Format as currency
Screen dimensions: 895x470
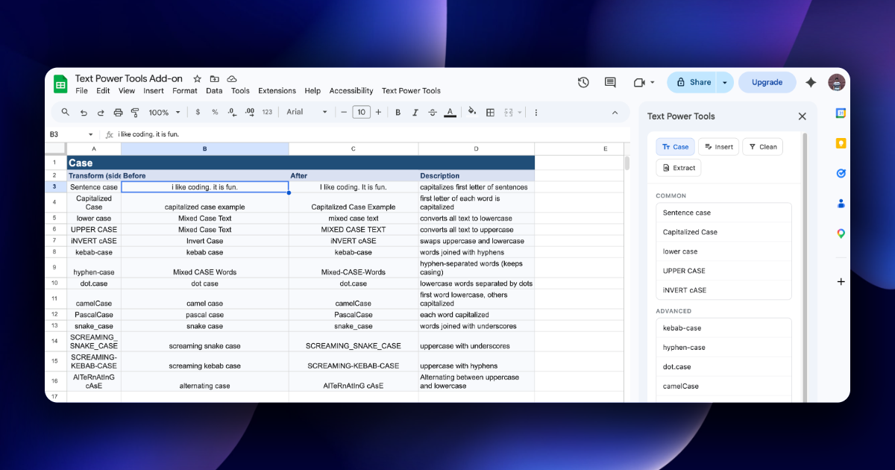tap(198, 112)
